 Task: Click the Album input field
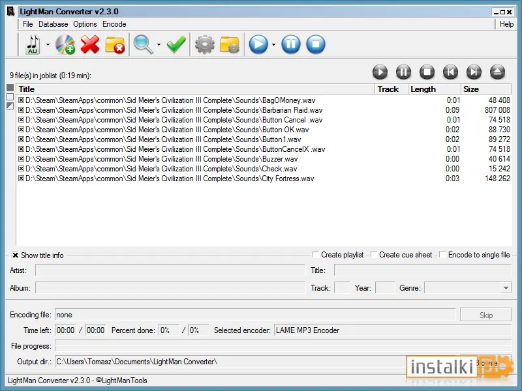pyautogui.click(x=170, y=288)
